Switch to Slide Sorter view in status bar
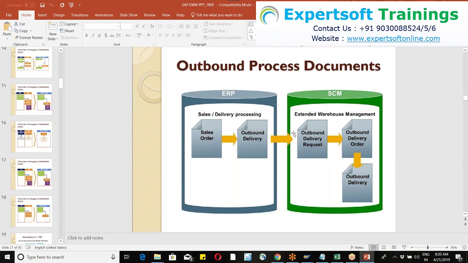Image resolution: width=468 pixels, height=263 pixels. (384, 248)
